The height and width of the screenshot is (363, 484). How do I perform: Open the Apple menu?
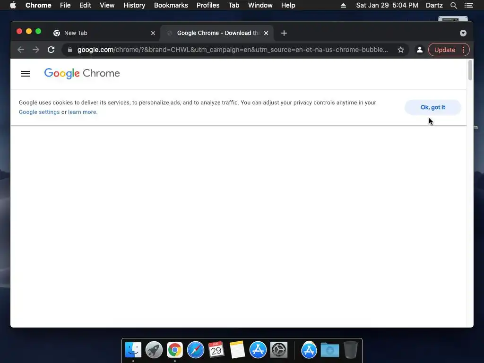[x=13, y=5]
